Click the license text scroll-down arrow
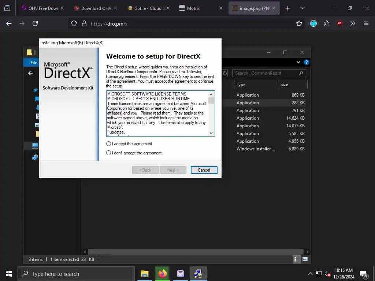Image resolution: width=375 pixels, height=281 pixels. coord(211,133)
